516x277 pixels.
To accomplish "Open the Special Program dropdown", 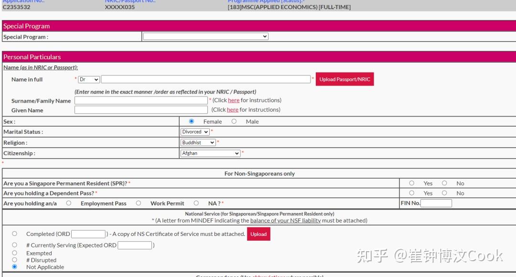I will click(x=205, y=36).
